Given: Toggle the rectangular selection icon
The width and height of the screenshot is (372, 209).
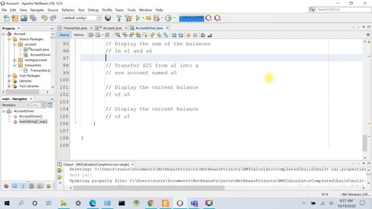Looking at the screenshot, I should (145, 35).
